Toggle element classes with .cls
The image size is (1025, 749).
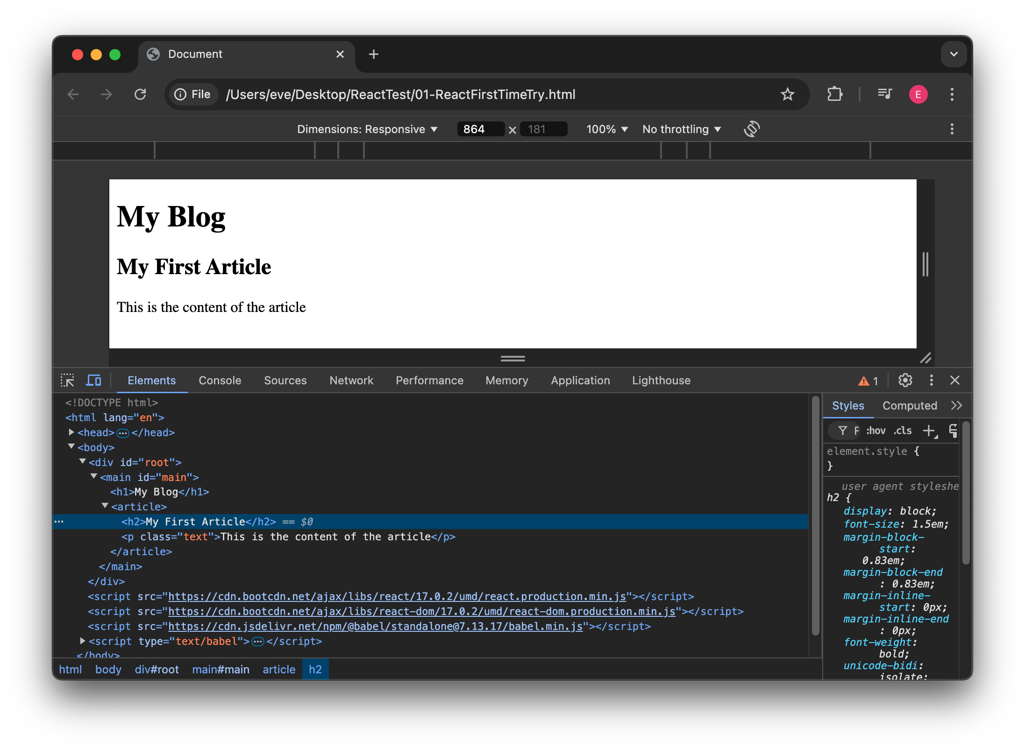point(902,430)
